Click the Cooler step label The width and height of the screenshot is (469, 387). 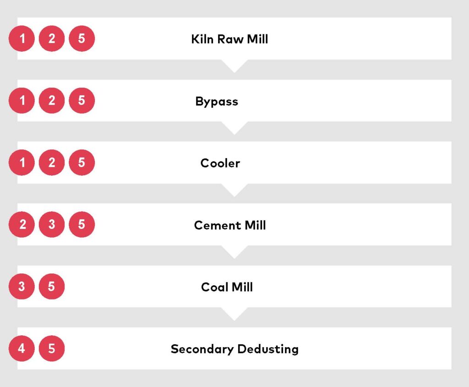tap(220, 163)
